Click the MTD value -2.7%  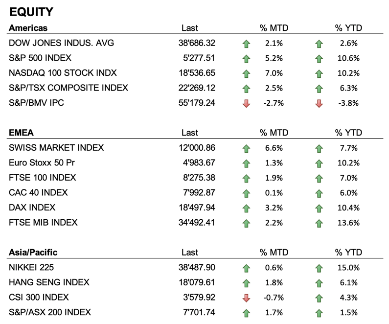pos(274,103)
